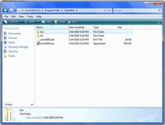
Task: Open the dropdown arrow beside Views
Action: click(38, 22)
